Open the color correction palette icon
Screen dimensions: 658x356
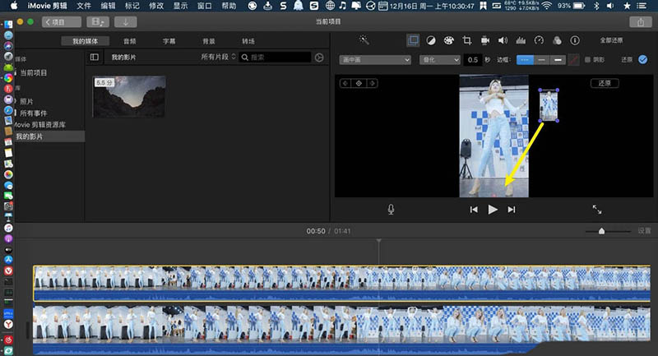[x=448, y=40]
